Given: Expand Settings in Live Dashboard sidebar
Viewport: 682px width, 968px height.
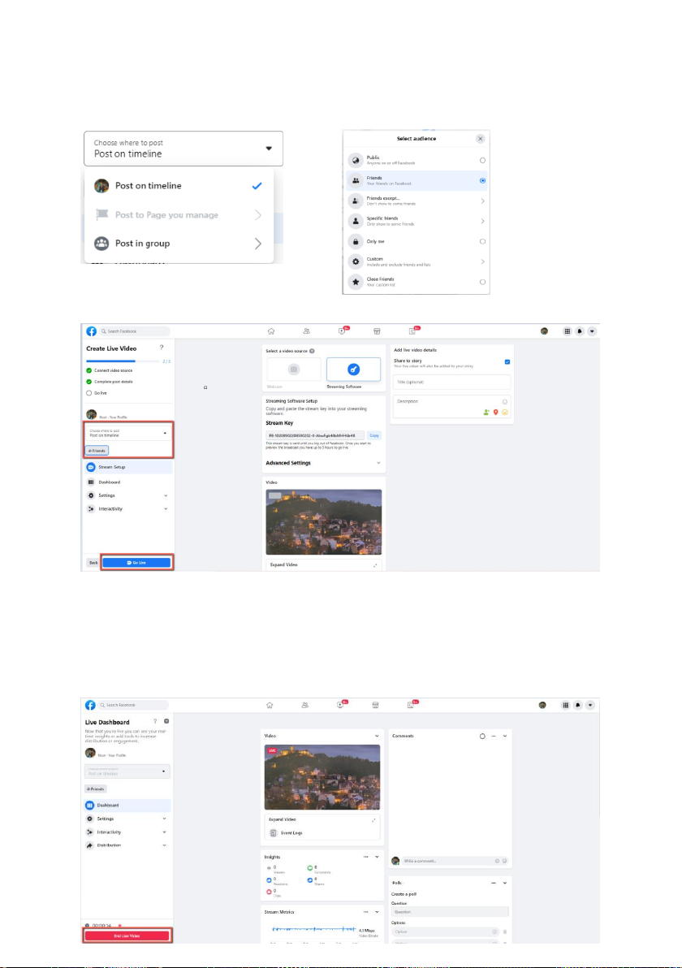Looking at the screenshot, I should pos(127,819).
